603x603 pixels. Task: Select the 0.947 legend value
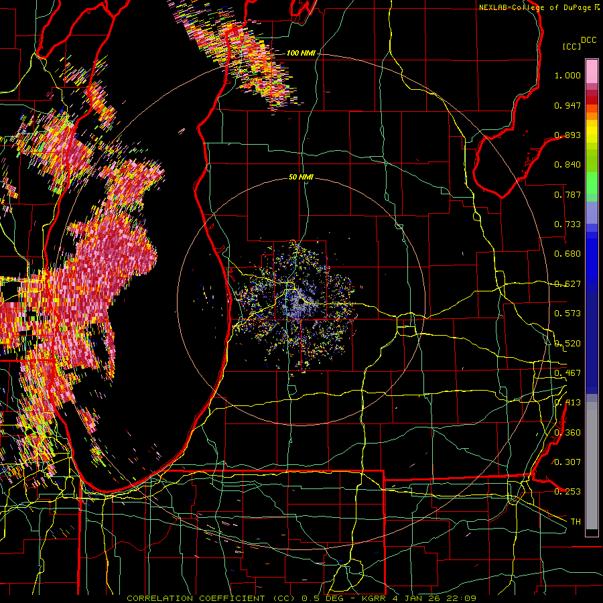[x=567, y=105]
